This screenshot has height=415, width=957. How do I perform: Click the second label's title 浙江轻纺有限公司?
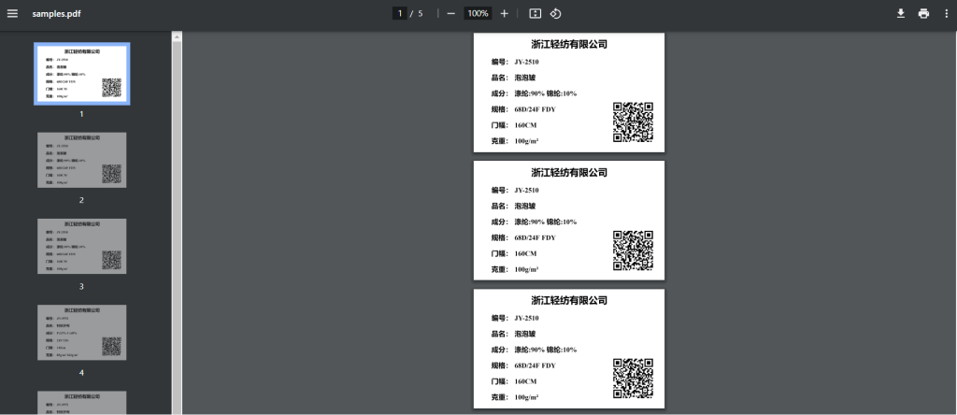pos(569,173)
